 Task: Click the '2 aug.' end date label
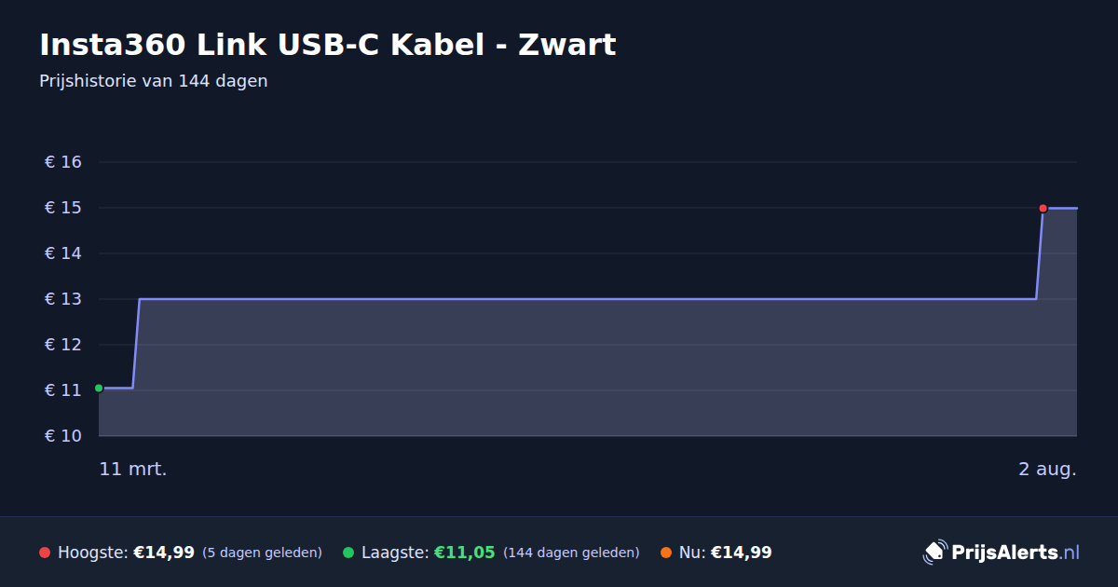pos(1047,469)
